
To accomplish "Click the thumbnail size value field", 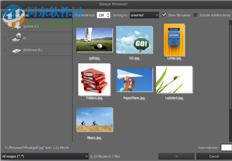I will coord(101,15).
